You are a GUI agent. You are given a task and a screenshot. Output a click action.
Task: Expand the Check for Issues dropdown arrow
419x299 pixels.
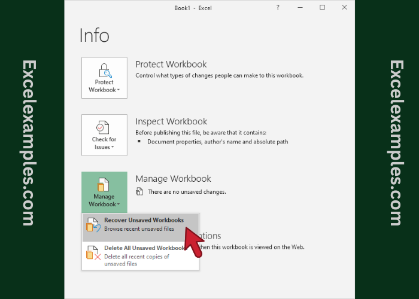(113, 147)
